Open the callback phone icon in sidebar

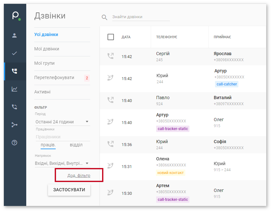pyautogui.click(x=14, y=107)
